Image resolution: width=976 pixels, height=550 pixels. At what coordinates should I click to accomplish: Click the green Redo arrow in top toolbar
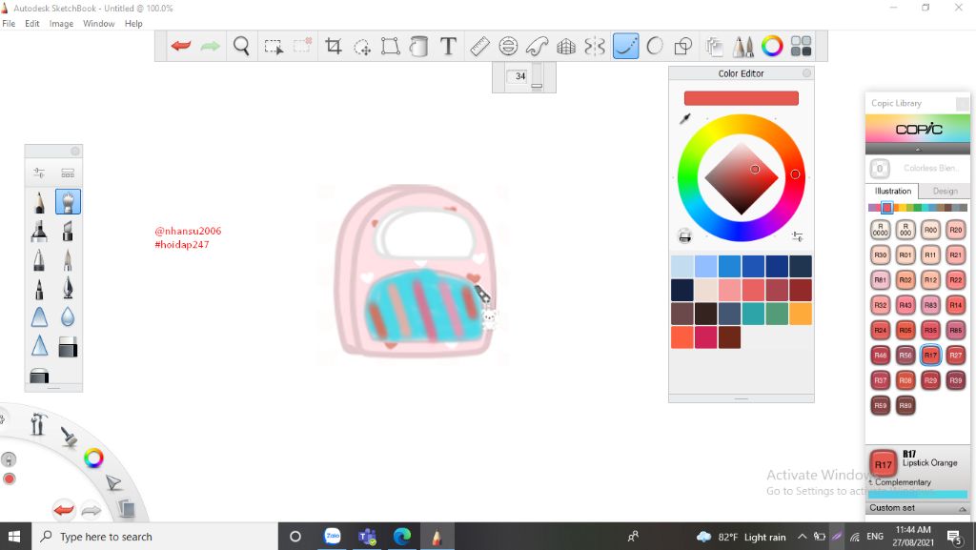(211, 46)
